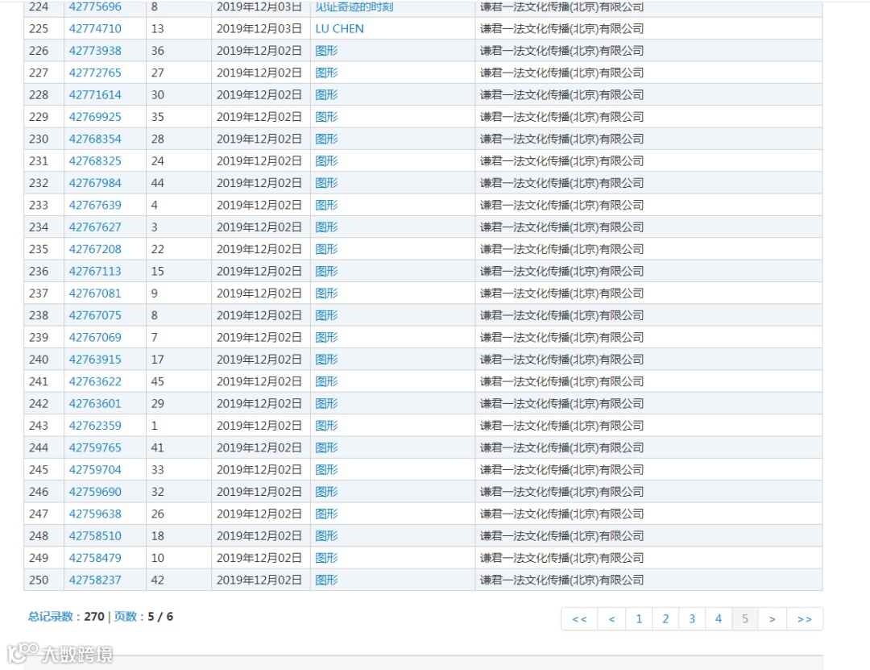Image resolution: width=870 pixels, height=670 pixels.
Task: Click the date cell in row 225
Action: 259,29
